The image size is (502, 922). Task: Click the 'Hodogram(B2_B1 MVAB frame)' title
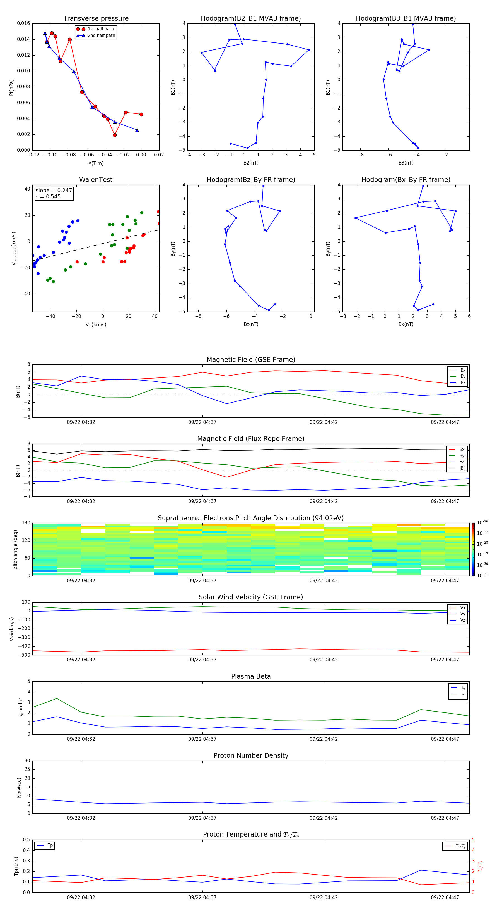tap(251, 19)
